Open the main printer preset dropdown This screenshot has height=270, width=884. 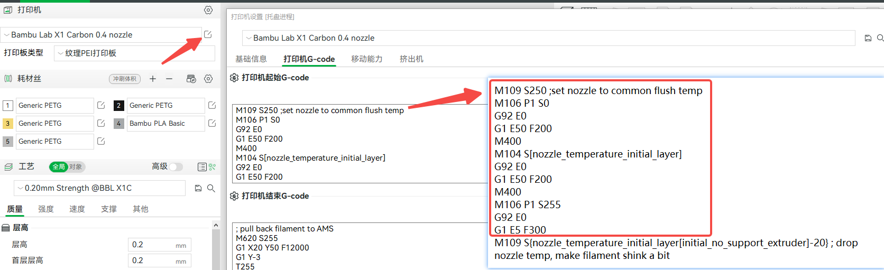point(101,35)
